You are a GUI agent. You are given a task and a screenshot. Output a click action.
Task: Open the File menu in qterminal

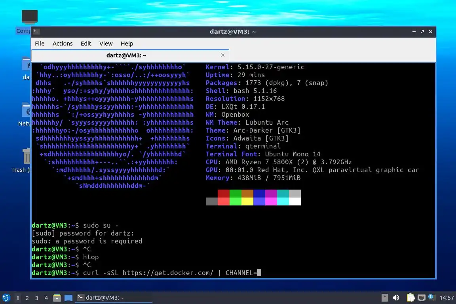40,44
